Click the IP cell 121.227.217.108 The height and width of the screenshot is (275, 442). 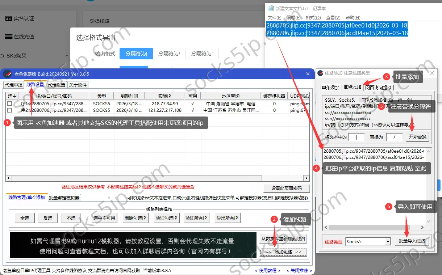pyautogui.click(x=165, y=110)
